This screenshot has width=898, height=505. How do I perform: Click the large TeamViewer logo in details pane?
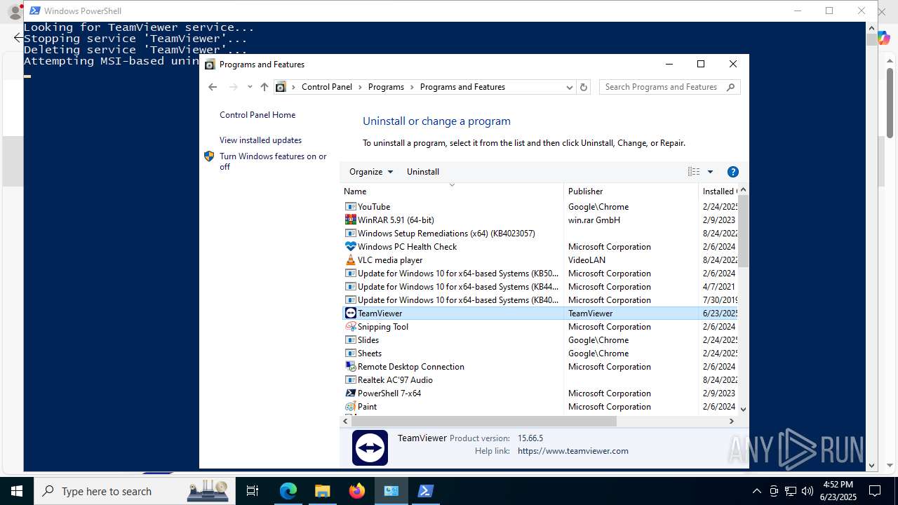[370, 447]
